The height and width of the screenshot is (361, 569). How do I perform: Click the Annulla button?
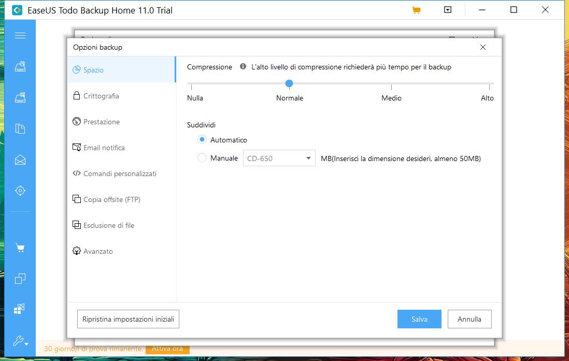click(x=469, y=319)
